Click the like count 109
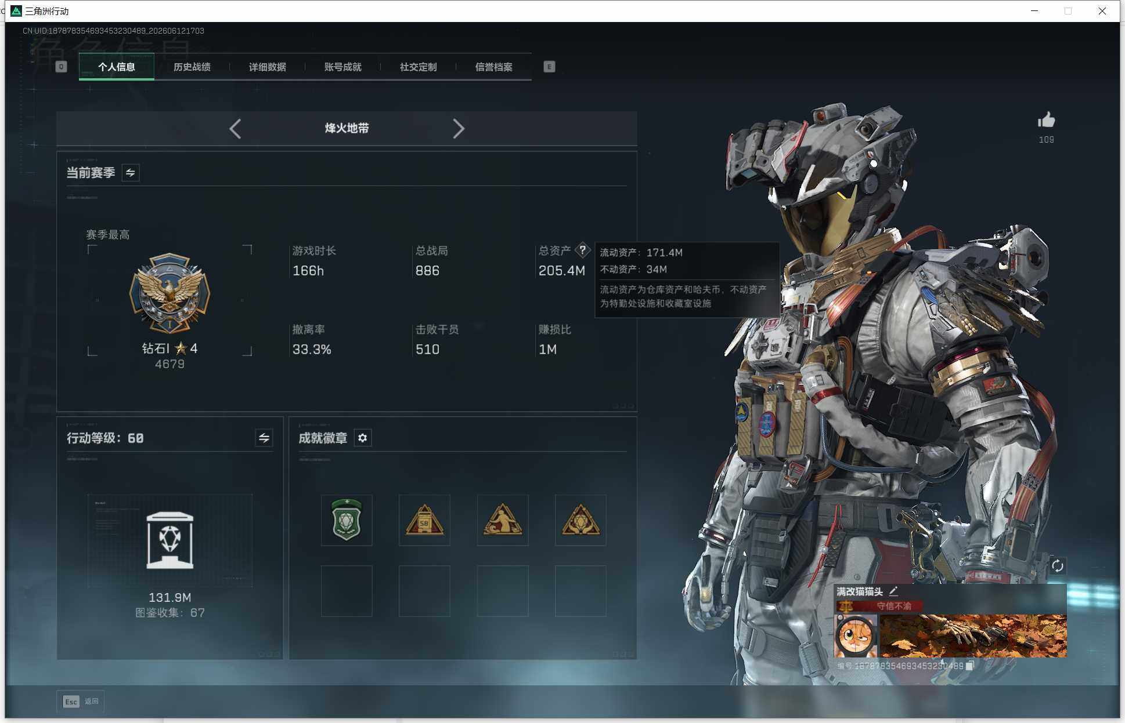The image size is (1125, 723). [x=1046, y=140]
